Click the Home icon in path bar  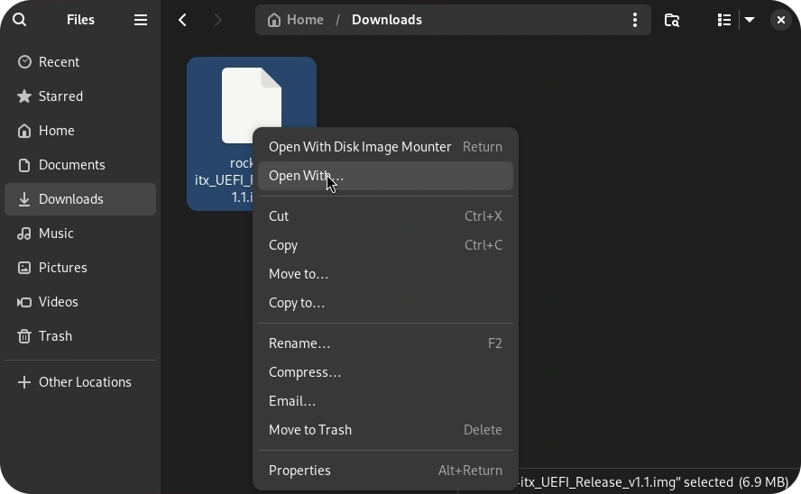pyautogui.click(x=274, y=20)
